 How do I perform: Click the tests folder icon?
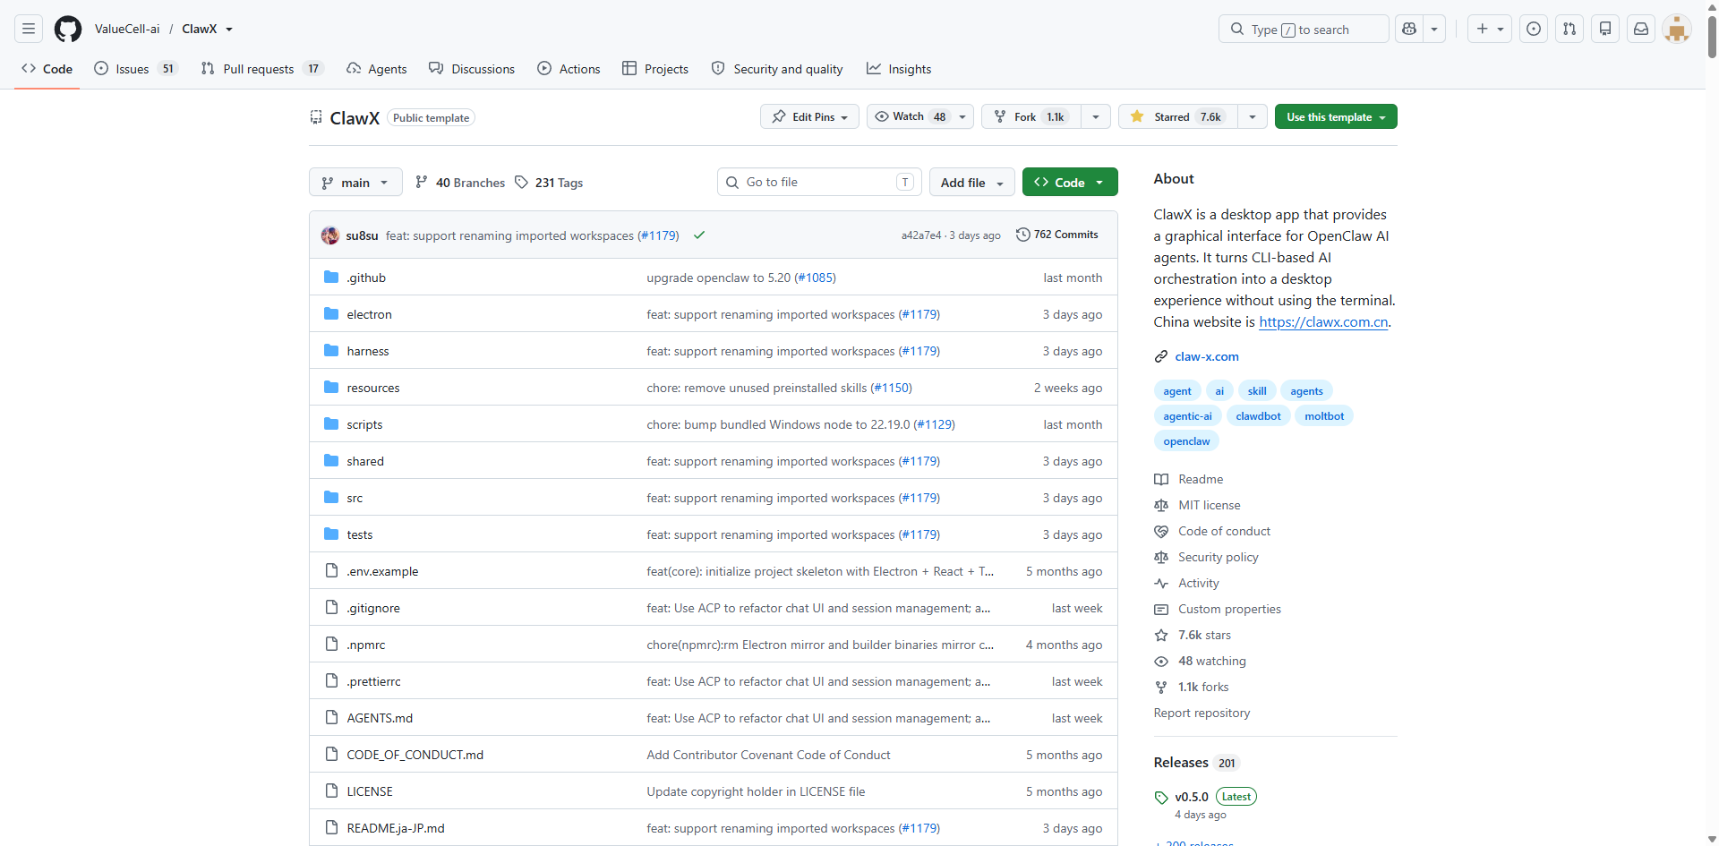coord(331,534)
